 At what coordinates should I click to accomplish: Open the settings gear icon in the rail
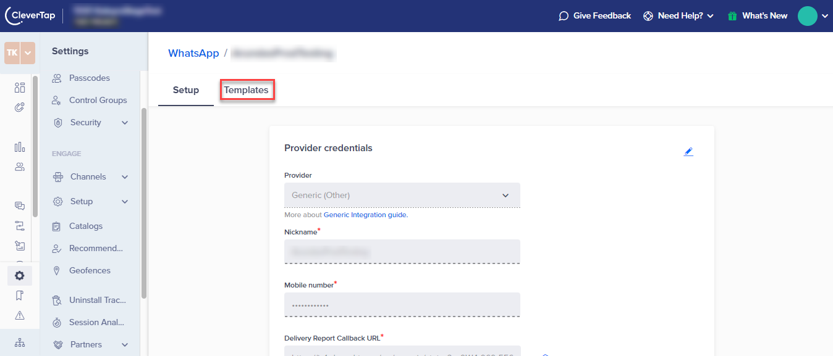[20, 276]
